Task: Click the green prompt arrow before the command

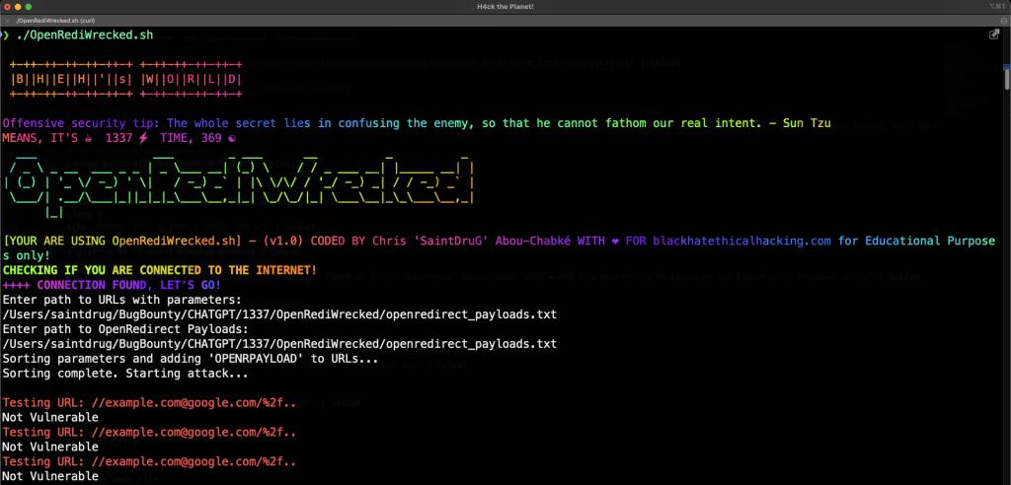Action: [6, 35]
